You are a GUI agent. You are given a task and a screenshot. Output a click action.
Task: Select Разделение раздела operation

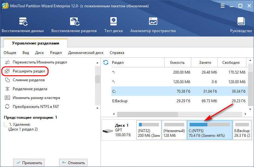30,89
